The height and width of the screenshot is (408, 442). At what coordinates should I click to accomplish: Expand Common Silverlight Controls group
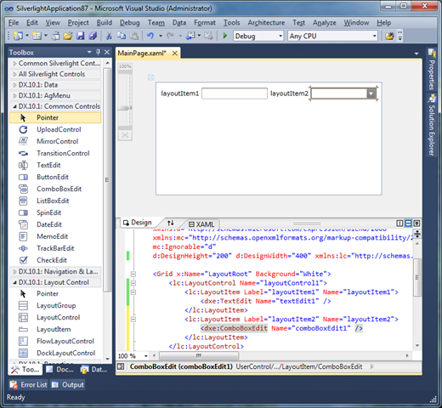(x=15, y=64)
